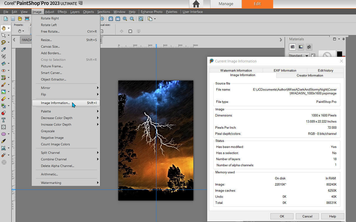Viewport: 356px width, 222px height.
Task: Click the Zoom Out magnifier icon
Action: click(x=125, y=19)
